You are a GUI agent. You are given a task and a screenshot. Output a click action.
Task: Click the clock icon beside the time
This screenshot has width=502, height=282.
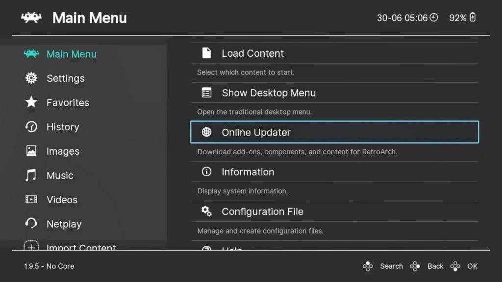[434, 17]
